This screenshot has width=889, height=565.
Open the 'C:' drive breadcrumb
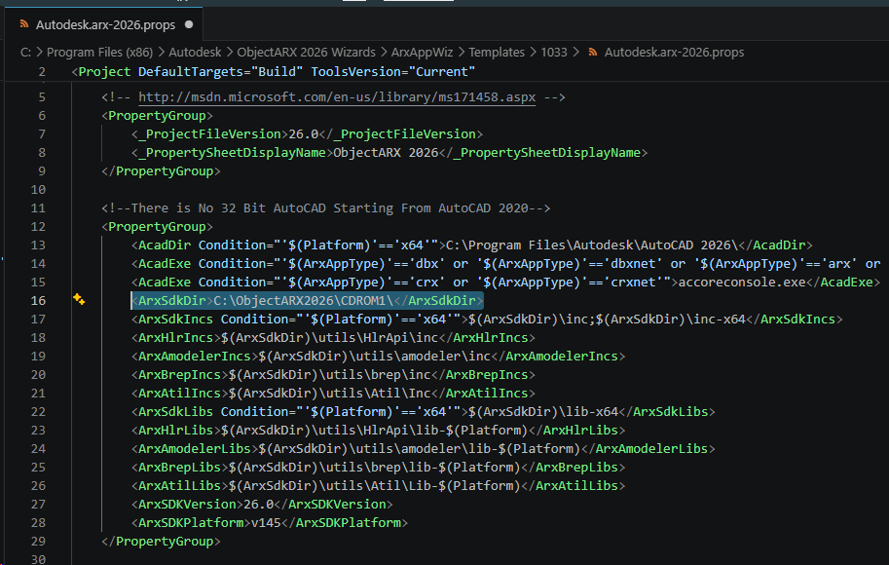click(x=27, y=53)
